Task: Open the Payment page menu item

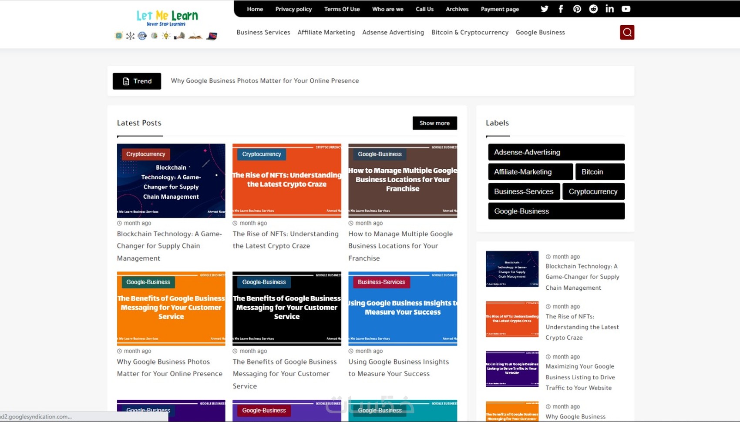Action: tap(500, 9)
